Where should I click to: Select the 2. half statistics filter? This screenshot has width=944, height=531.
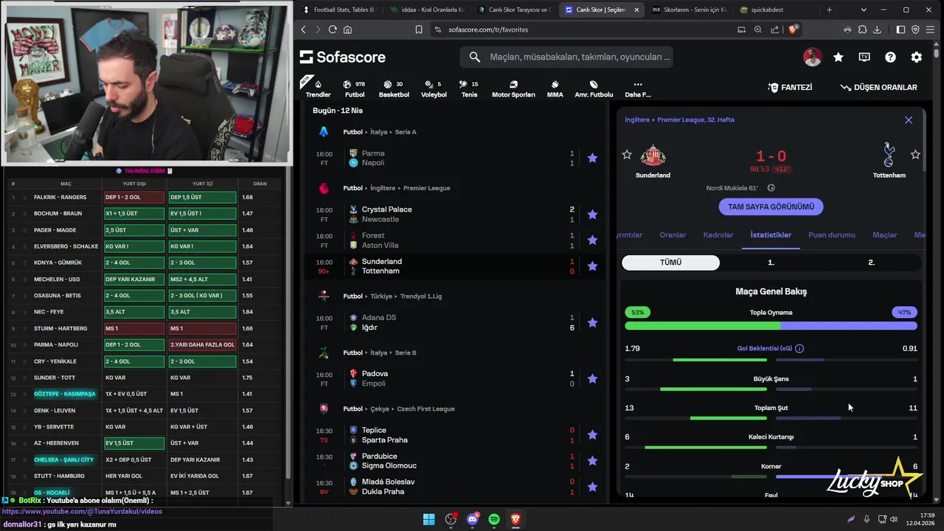871,263
